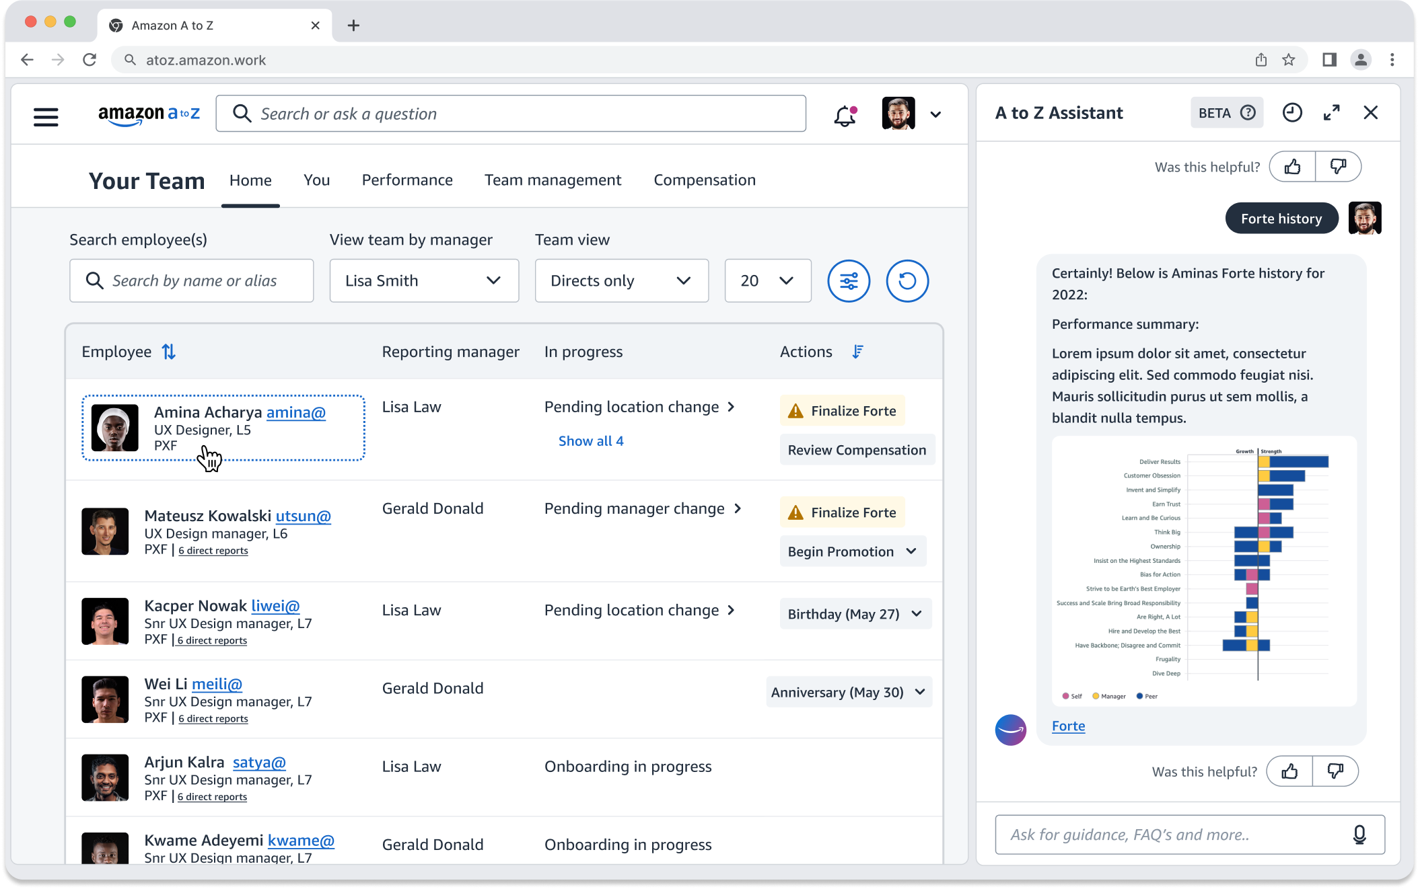The width and height of the screenshot is (1418, 889).
Task: Click the notifications bell icon
Action: pyautogui.click(x=845, y=116)
